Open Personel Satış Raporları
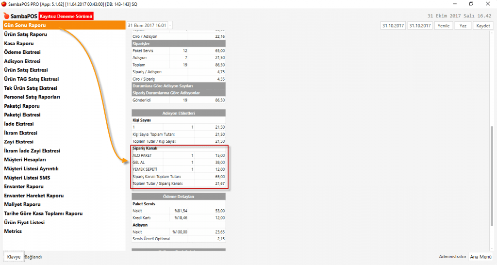 32,97
